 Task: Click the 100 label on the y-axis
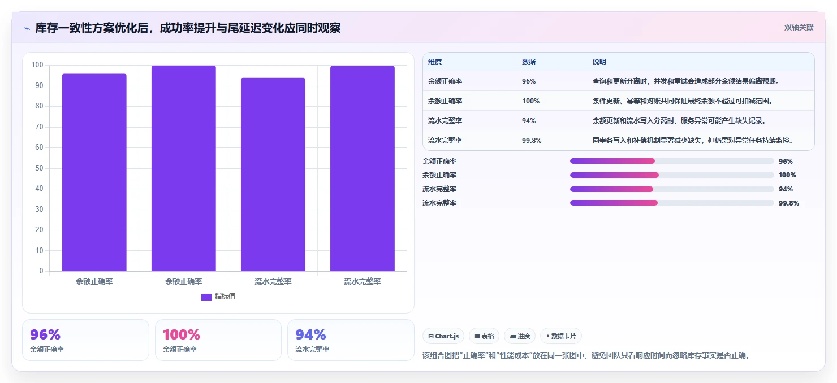37,65
